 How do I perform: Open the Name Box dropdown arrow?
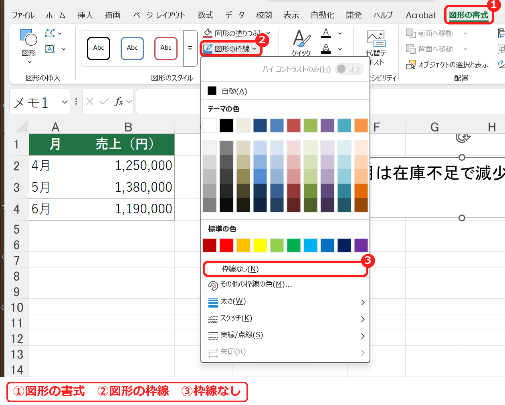[x=65, y=102]
